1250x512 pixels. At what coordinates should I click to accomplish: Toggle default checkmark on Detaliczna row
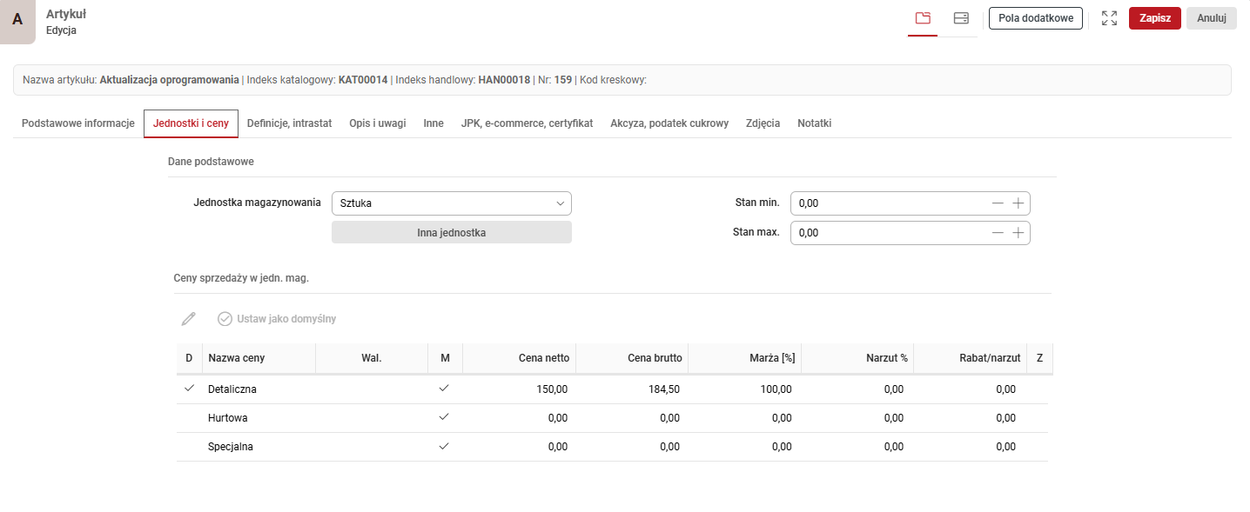(x=189, y=389)
